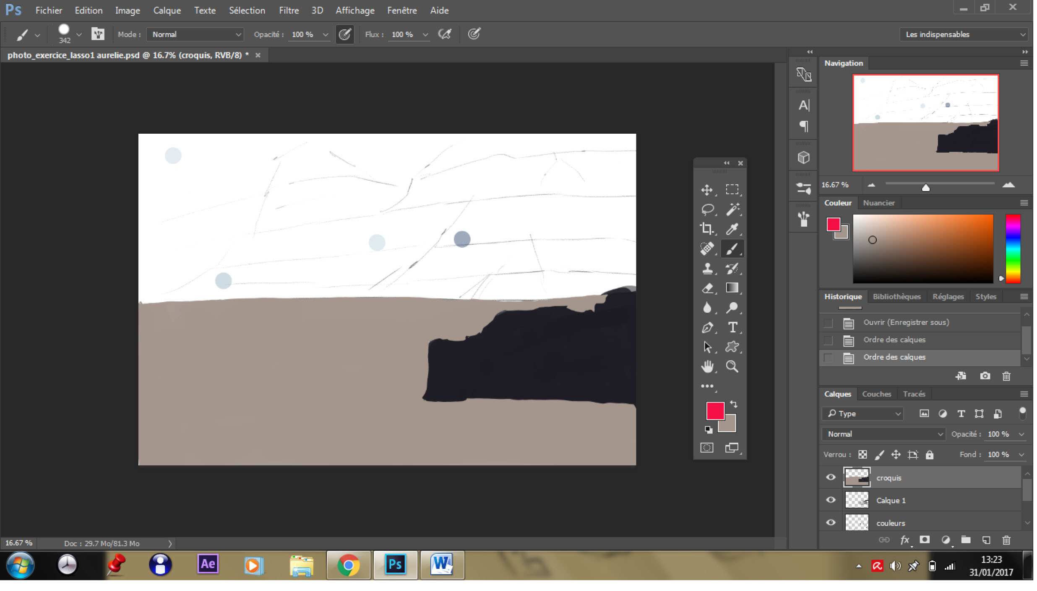Click the Hand tool
This screenshot has width=1037, height=591.
point(707,367)
